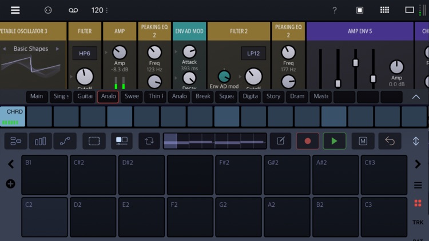Collapse the preset bar with chevron
This screenshot has width=429, height=241.
416,97
